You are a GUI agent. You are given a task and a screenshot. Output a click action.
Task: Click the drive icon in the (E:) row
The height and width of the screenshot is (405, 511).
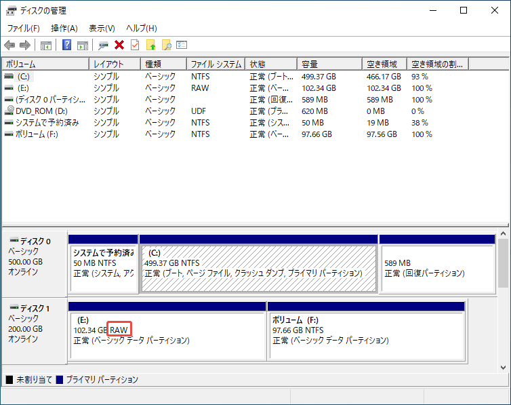[x=9, y=88]
